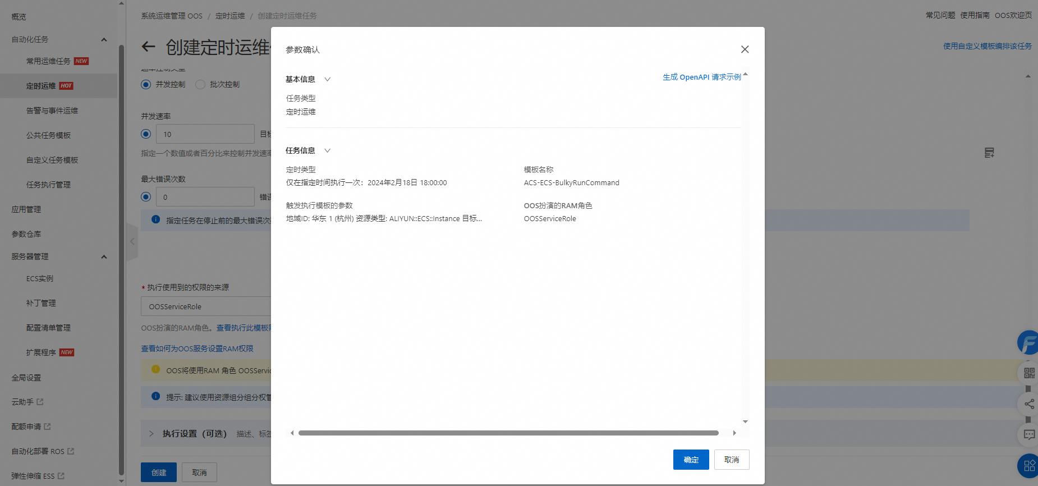Click the blue F assistant floating icon
Screen dimensions: 1038x486
click(x=1028, y=342)
